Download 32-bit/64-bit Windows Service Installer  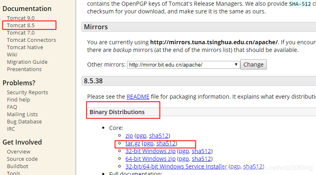176,166
